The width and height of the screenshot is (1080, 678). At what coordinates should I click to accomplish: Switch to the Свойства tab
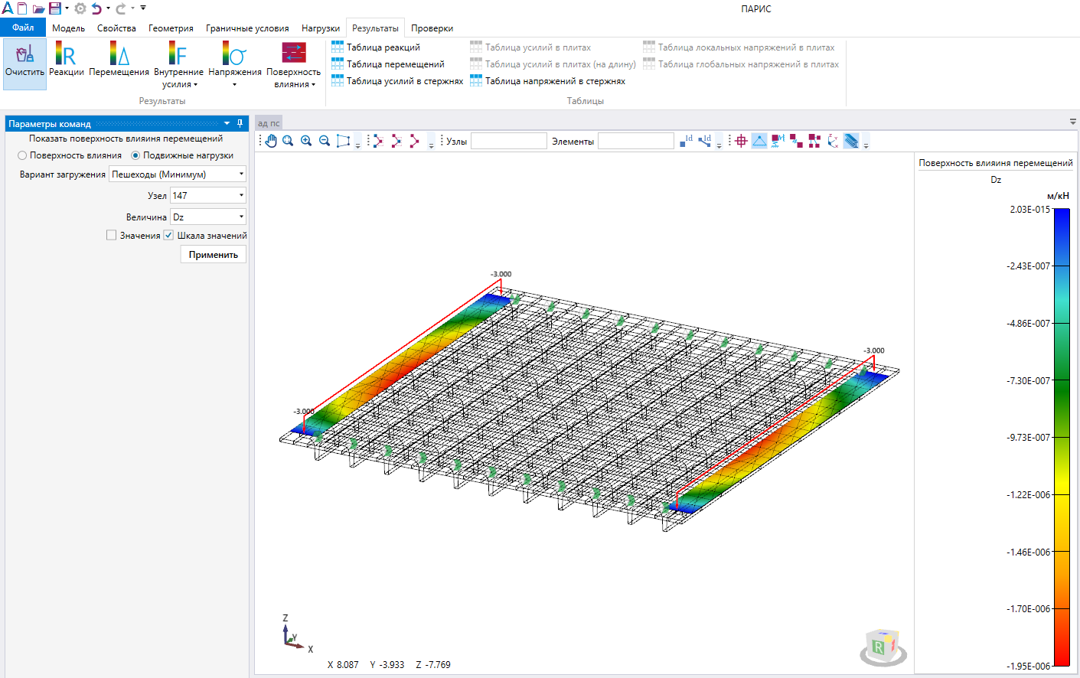coord(116,28)
